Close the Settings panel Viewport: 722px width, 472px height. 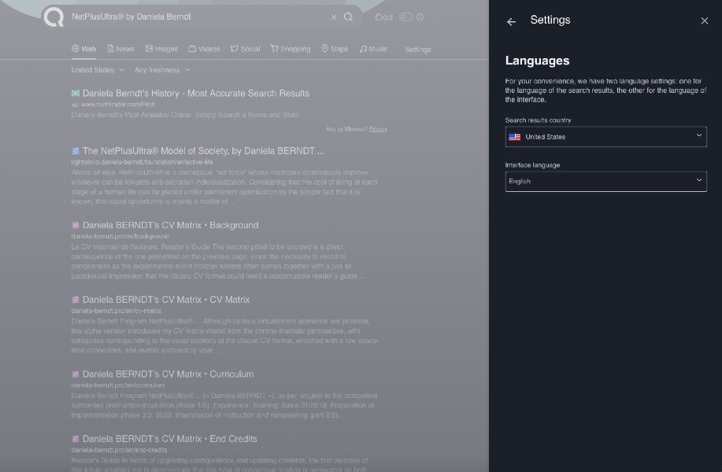[x=705, y=20]
